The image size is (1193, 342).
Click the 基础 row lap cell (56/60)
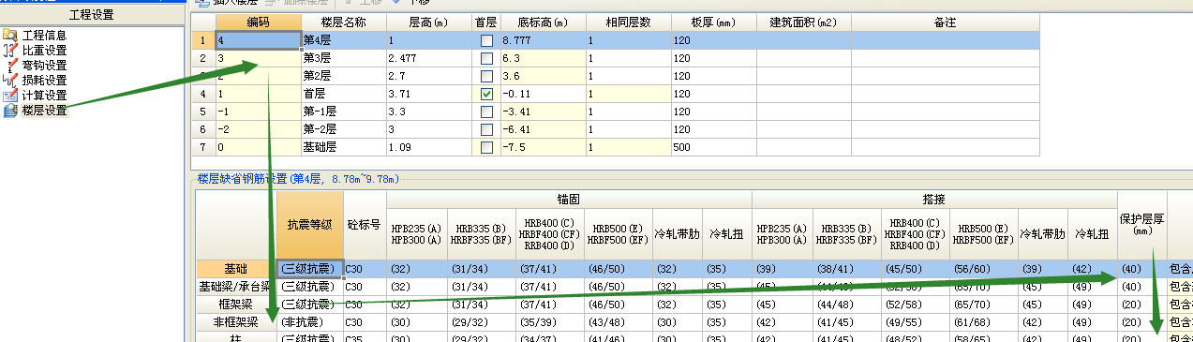coord(984,269)
